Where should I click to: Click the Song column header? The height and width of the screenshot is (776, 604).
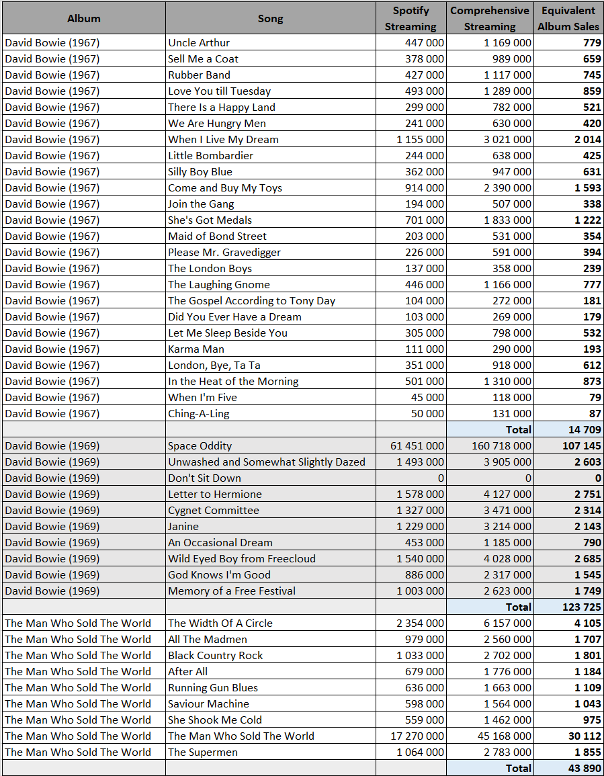point(270,18)
